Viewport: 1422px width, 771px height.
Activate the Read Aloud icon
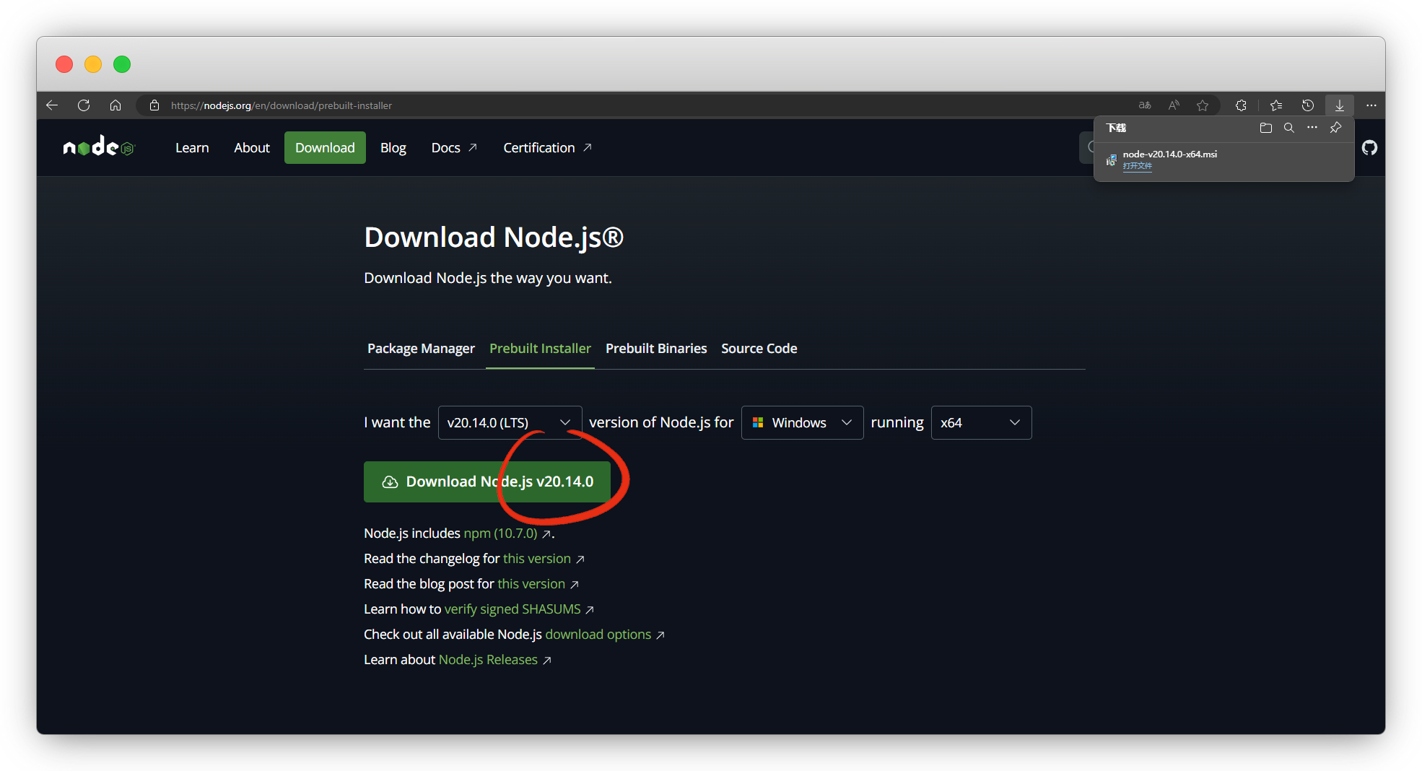point(1174,105)
